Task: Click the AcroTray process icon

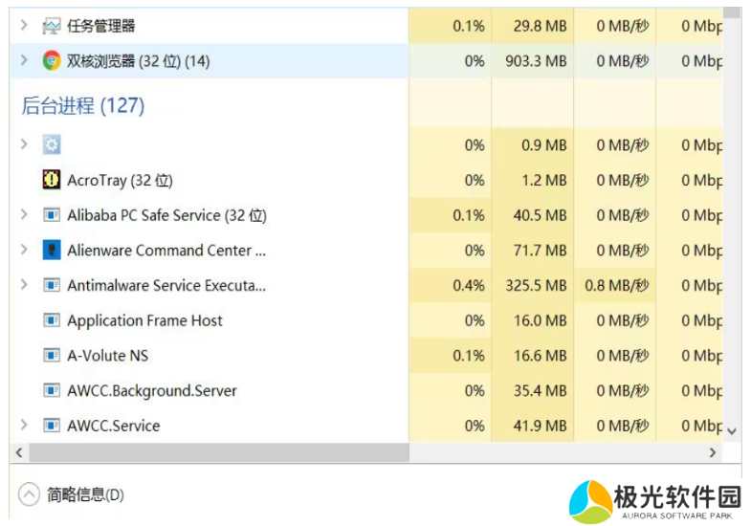Action: click(x=52, y=180)
